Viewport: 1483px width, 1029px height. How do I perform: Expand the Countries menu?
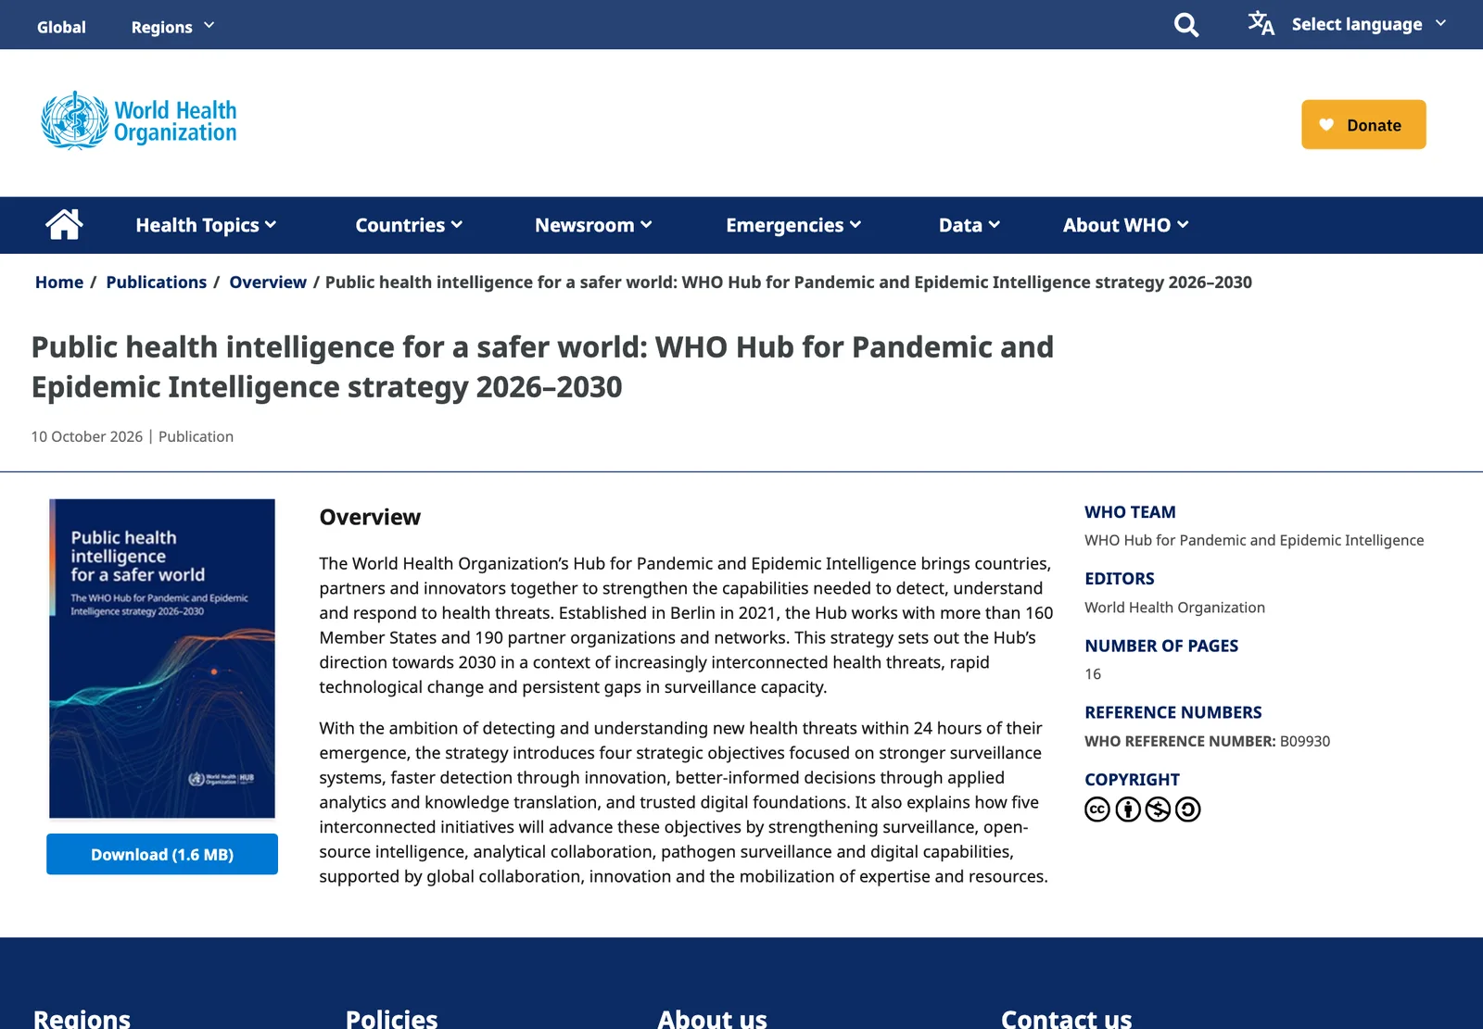tap(409, 225)
